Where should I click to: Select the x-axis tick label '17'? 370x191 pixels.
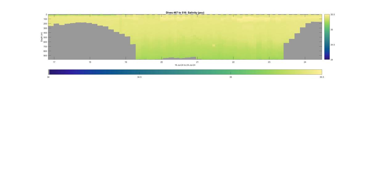tap(54, 62)
